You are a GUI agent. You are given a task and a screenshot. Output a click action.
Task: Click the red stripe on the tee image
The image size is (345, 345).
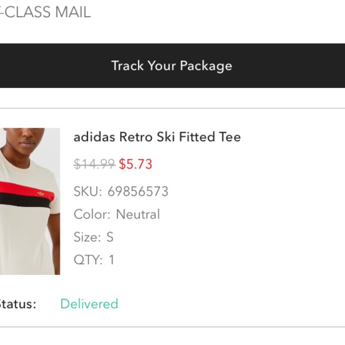point(26,189)
